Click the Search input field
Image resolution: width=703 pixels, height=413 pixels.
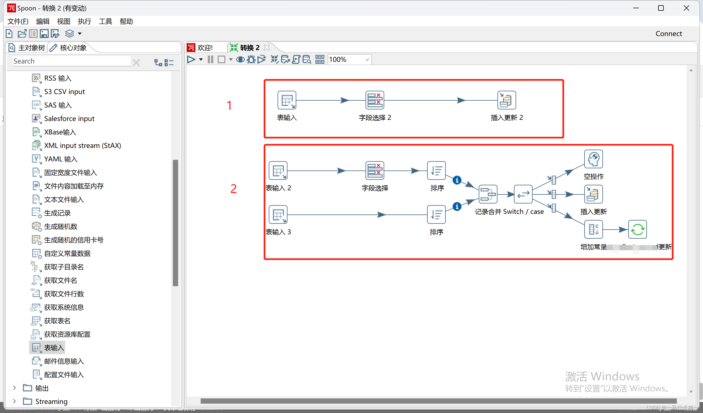[x=71, y=61]
